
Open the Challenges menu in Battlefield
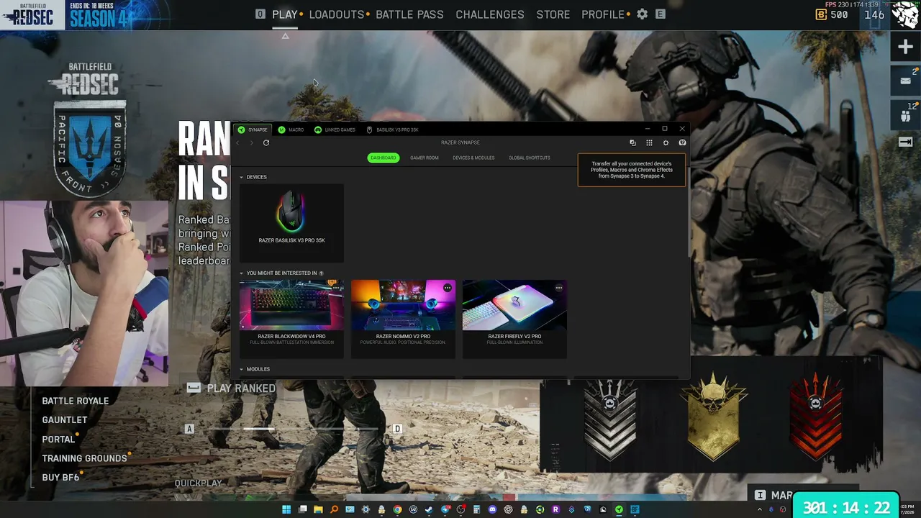(490, 14)
